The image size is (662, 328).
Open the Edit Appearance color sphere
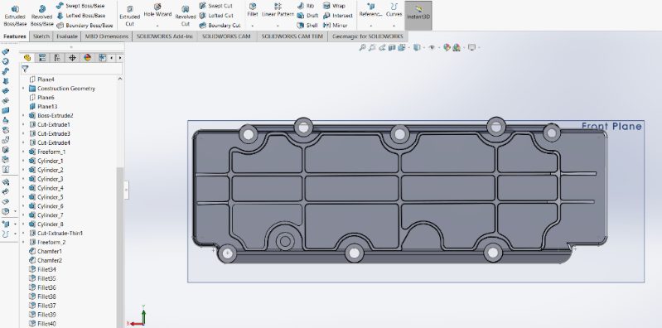[x=447, y=48]
